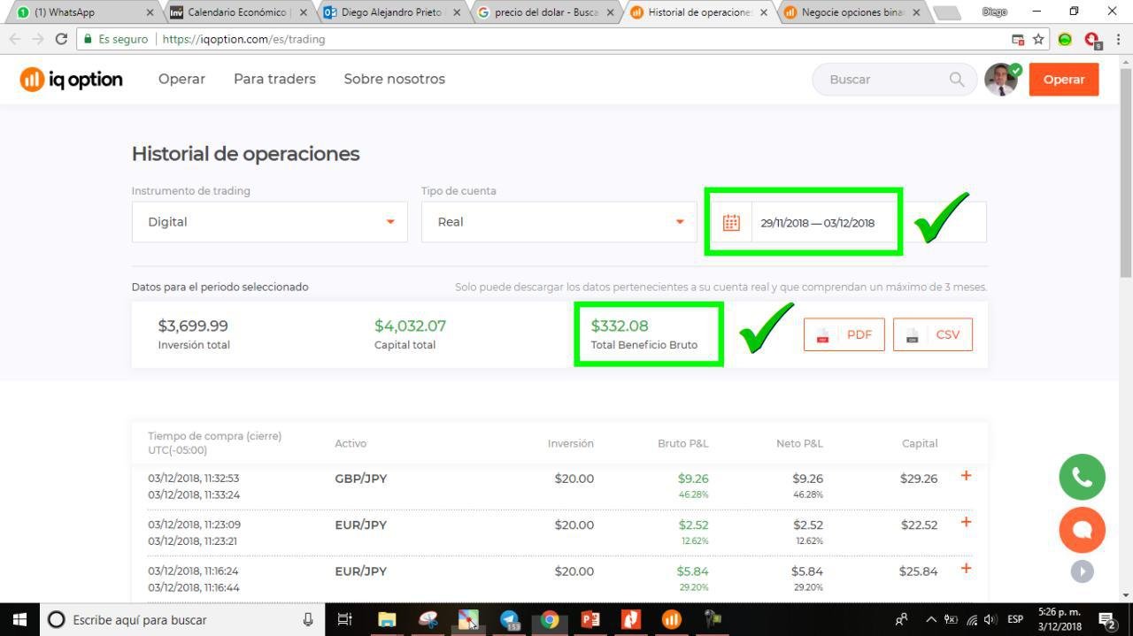Image resolution: width=1133 pixels, height=636 pixels.
Task: Click the orange Operar button
Action: tap(1064, 80)
